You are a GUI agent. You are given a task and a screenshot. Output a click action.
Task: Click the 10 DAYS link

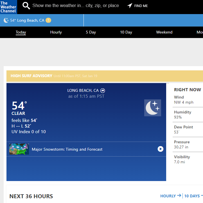(192, 196)
